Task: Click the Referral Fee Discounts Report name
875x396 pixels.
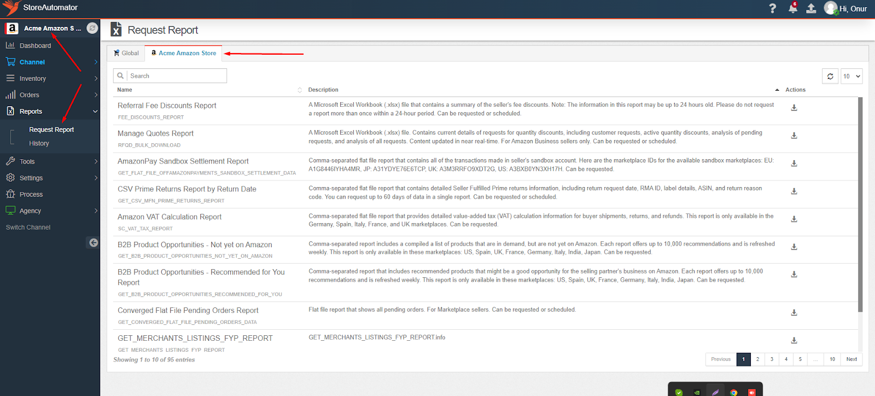Action: [x=167, y=106]
